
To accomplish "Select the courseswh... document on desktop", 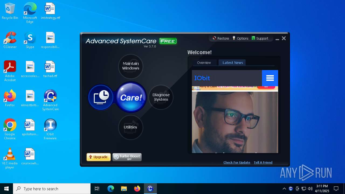I will pos(30,157).
